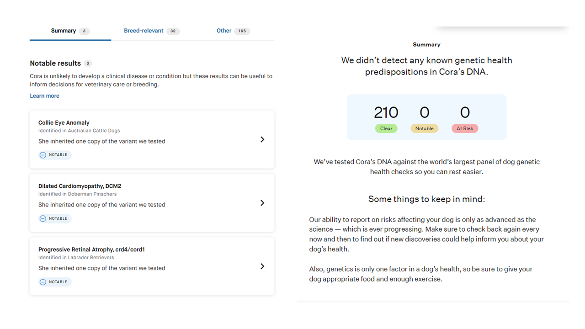Toggle the At Risk results filter
Image resolution: width=585 pixels, height=329 pixels.
(465, 128)
